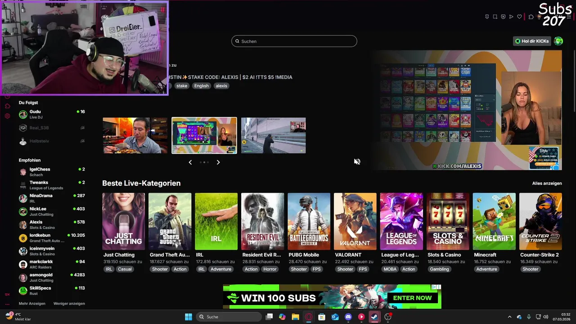
Task: Open the Minecraft category card
Action: 494,221
